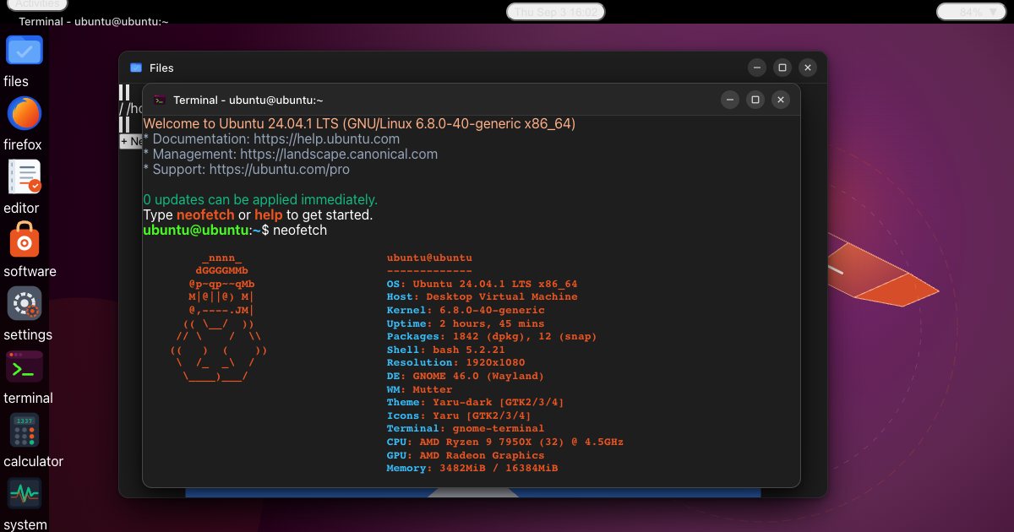Click the ubuntu@ubuntu:~$ neofetch prompt line
The image size is (1014, 532).
point(235,231)
